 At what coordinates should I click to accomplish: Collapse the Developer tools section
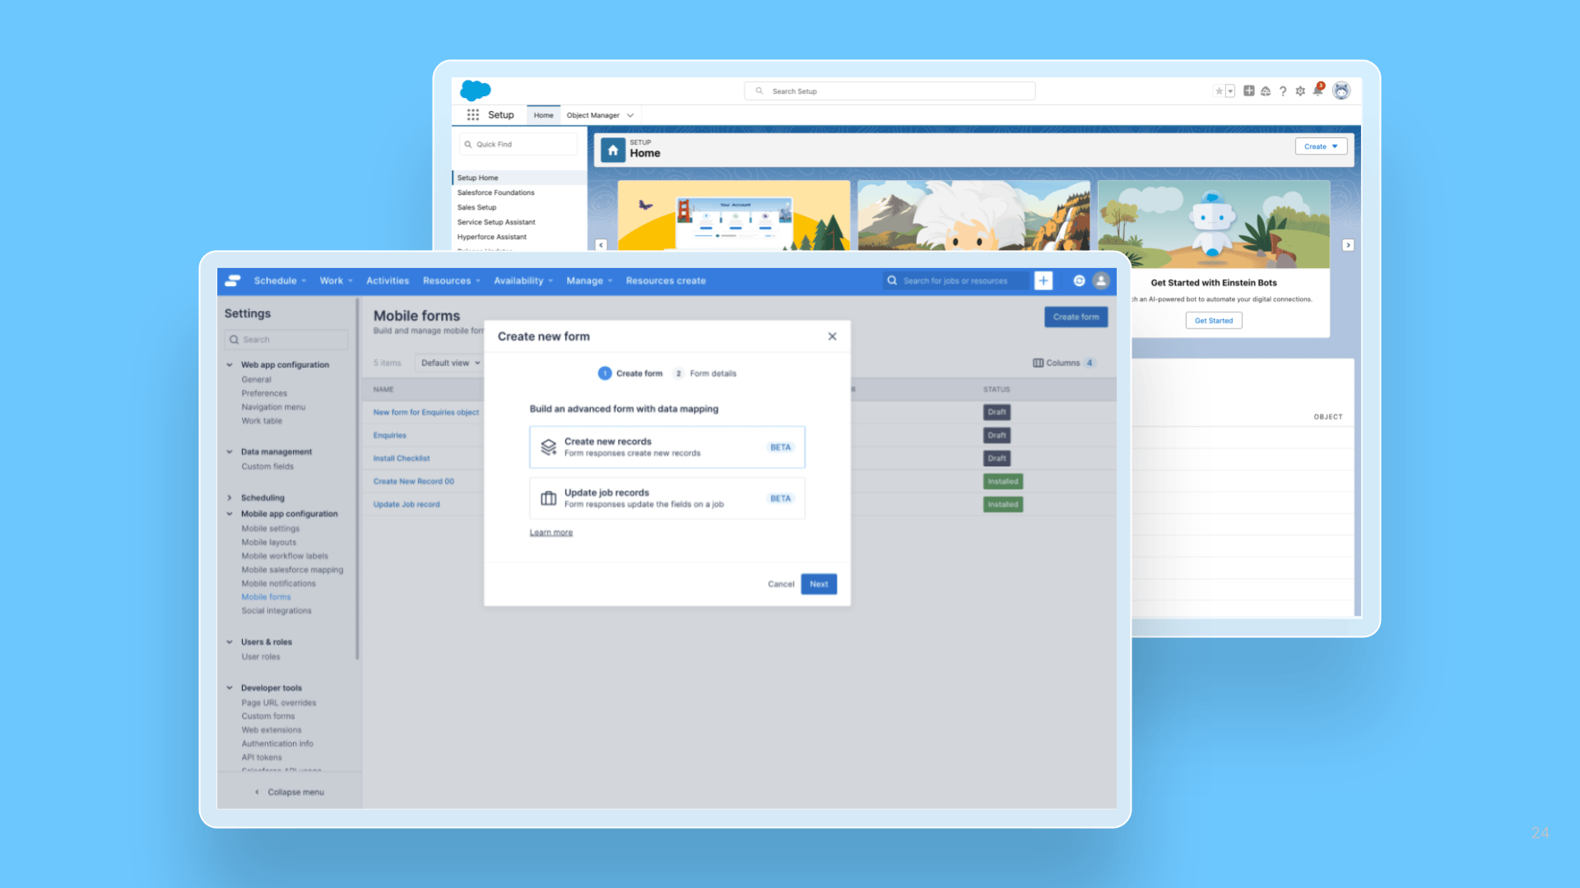click(230, 688)
